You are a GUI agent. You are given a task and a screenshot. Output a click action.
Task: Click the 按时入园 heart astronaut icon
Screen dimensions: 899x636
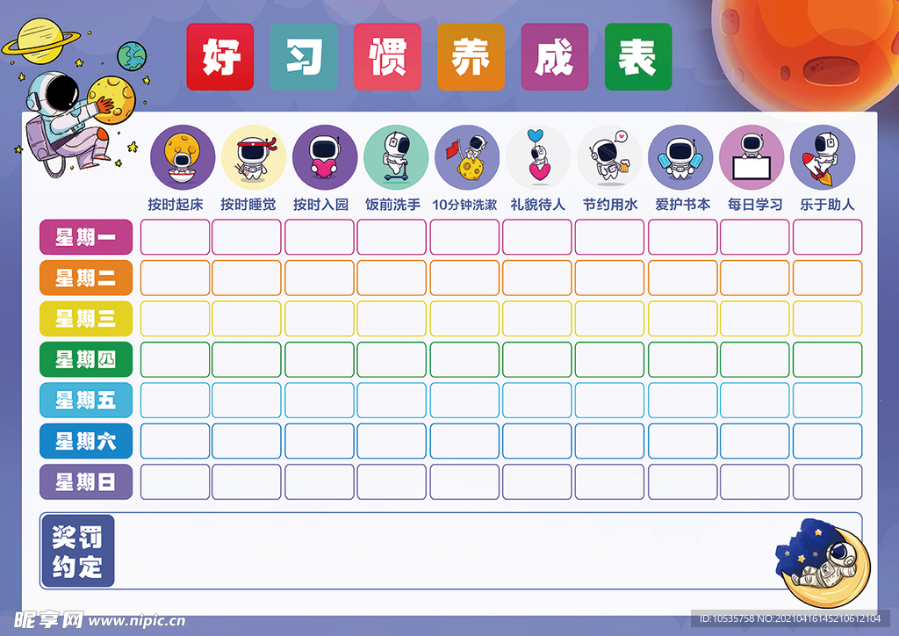(325, 158)
